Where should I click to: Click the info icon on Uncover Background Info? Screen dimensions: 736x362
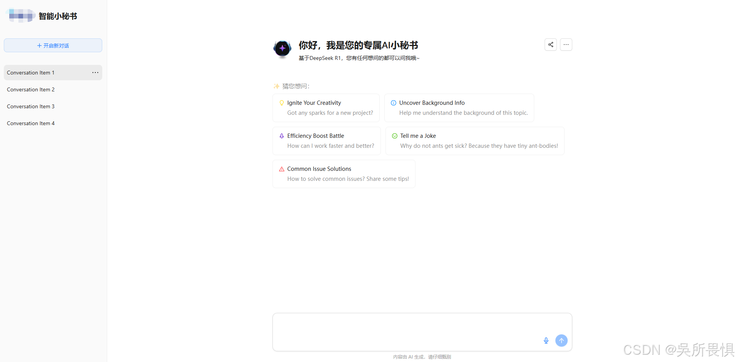[393, 103]
